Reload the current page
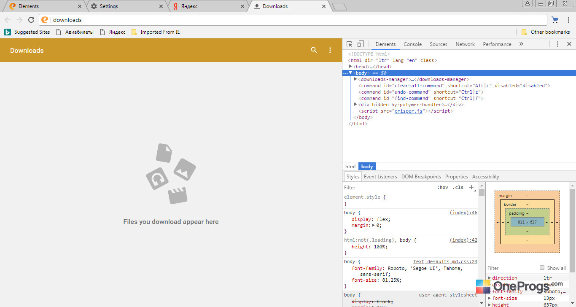Viewport: 576px width, 307px height. coord(31,20)
